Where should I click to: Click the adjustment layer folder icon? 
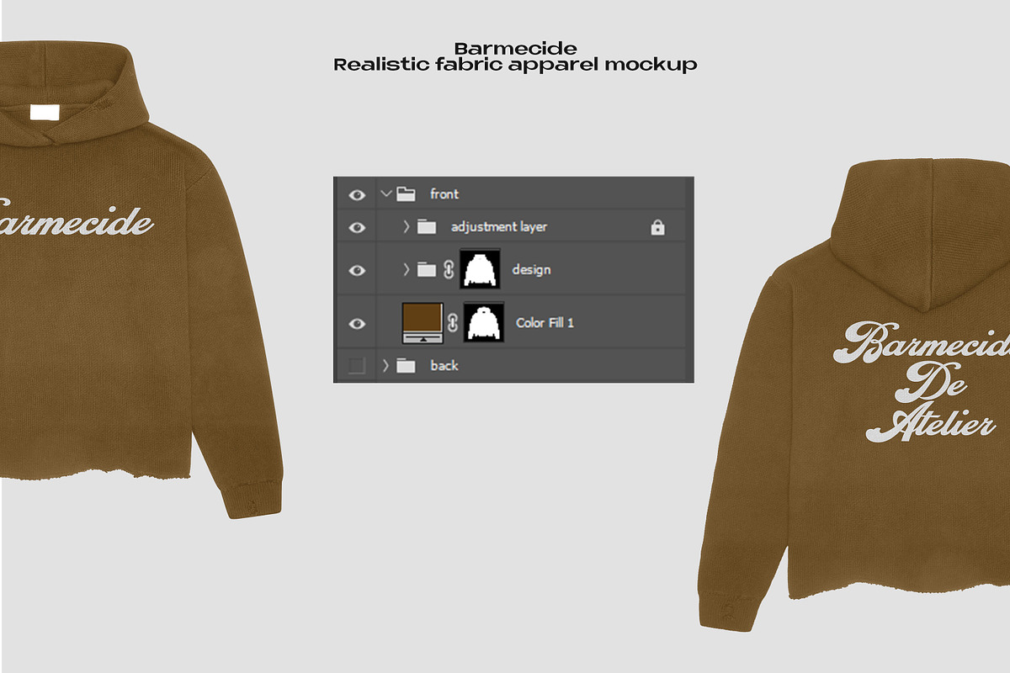point(427,227)
